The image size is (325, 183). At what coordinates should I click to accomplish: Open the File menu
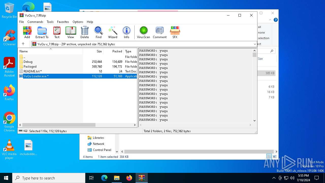pyautogui.click(x=22, y=22)
